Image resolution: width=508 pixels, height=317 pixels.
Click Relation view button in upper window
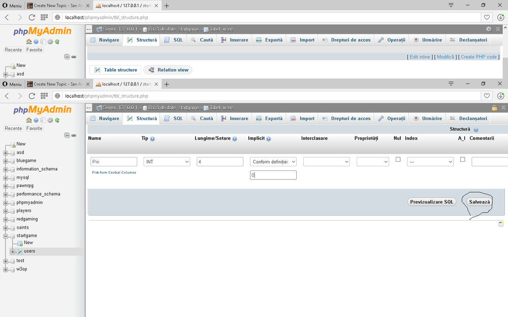(x=168, y=70)
